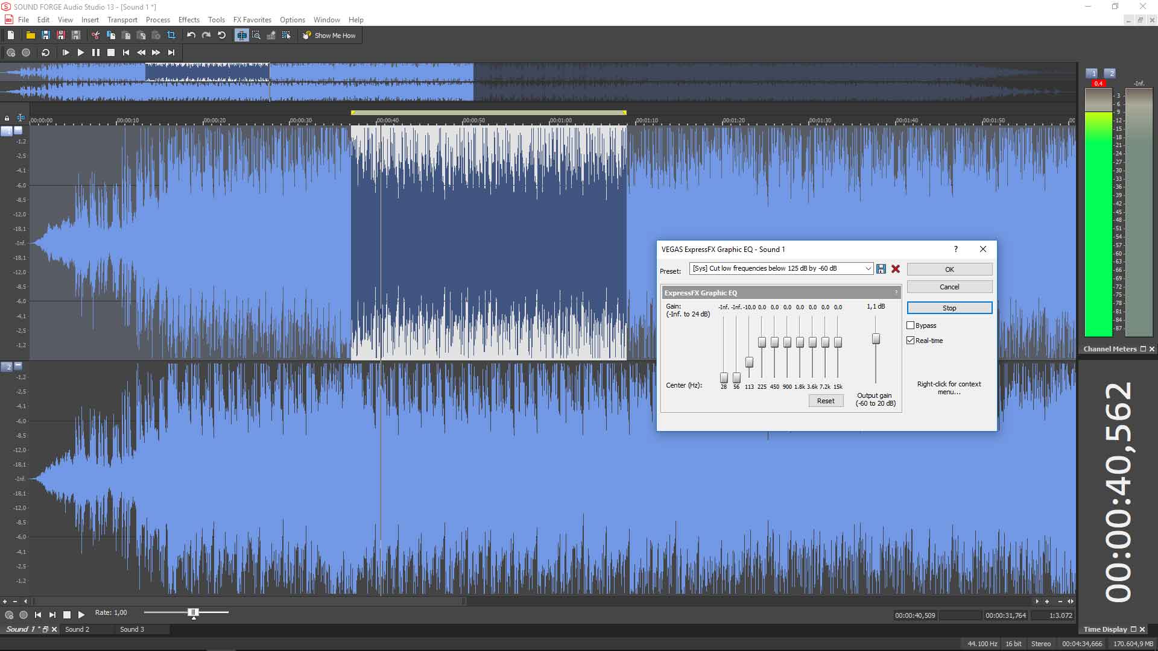Enable the Bypass checkbox in the EQ dialog

pos(911,325)
